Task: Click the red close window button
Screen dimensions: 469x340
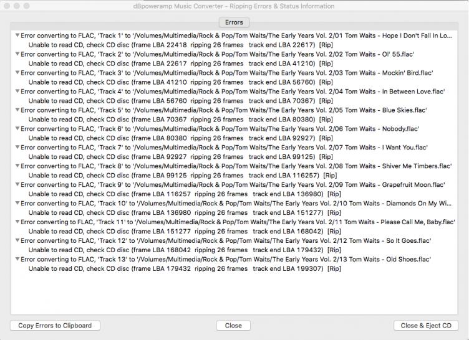Action: tap(7, 6)
